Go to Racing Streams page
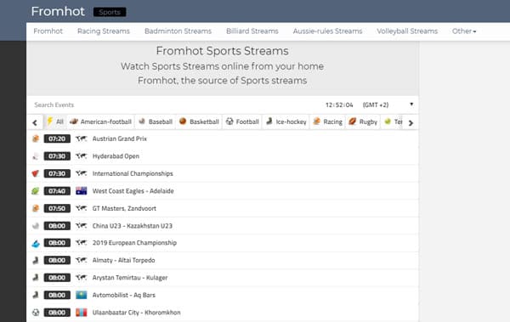Screen dimensions: 510x322 coord(104,31)
